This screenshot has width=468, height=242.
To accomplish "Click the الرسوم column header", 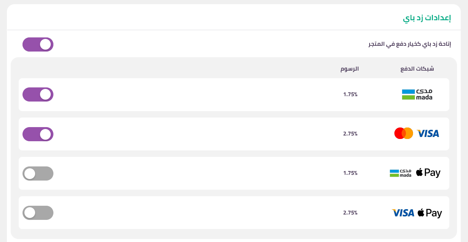I will tap(350, 69).
